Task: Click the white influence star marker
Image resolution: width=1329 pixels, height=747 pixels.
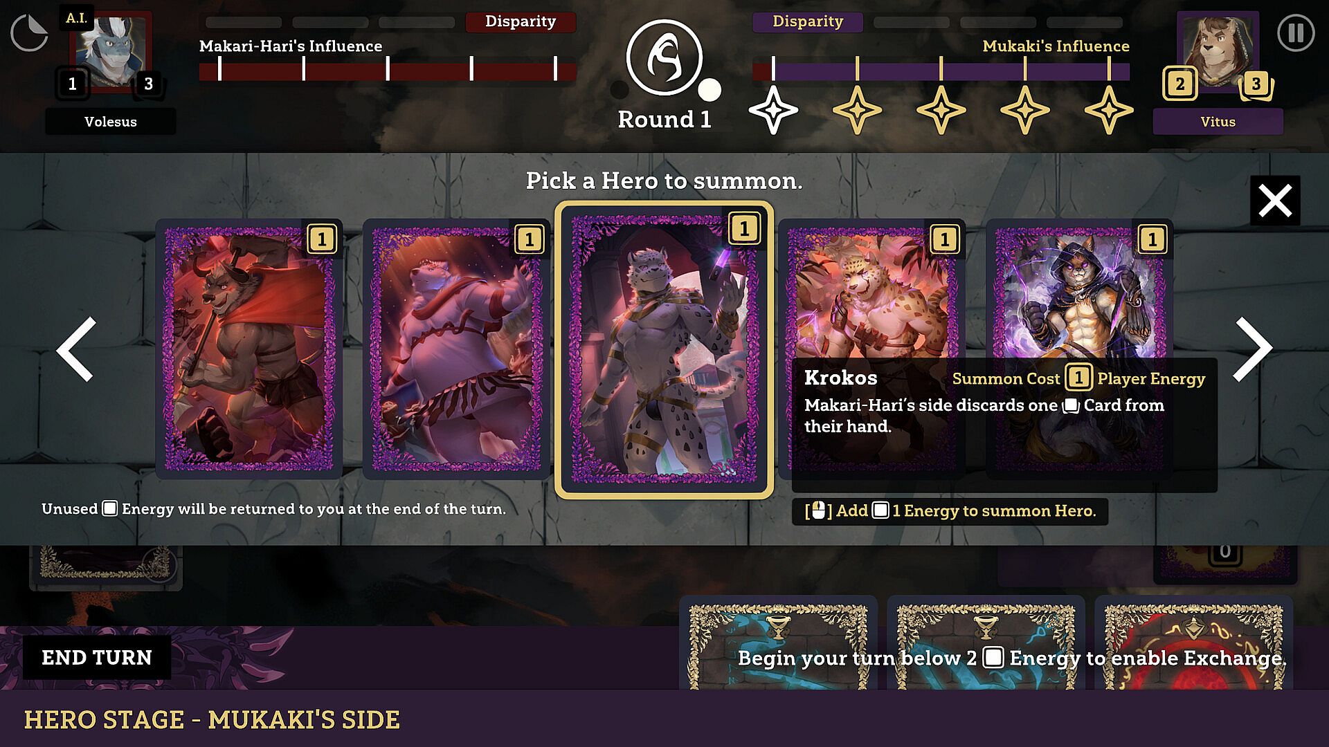Action: click(x=773, y=110)
